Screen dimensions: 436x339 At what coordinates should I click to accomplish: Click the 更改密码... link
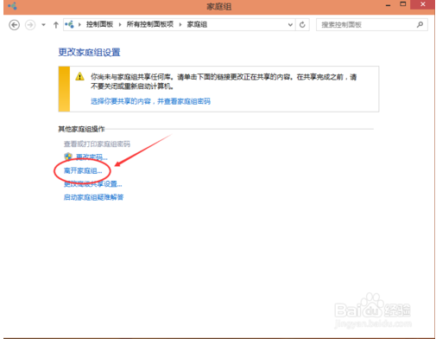coord(92,157)
